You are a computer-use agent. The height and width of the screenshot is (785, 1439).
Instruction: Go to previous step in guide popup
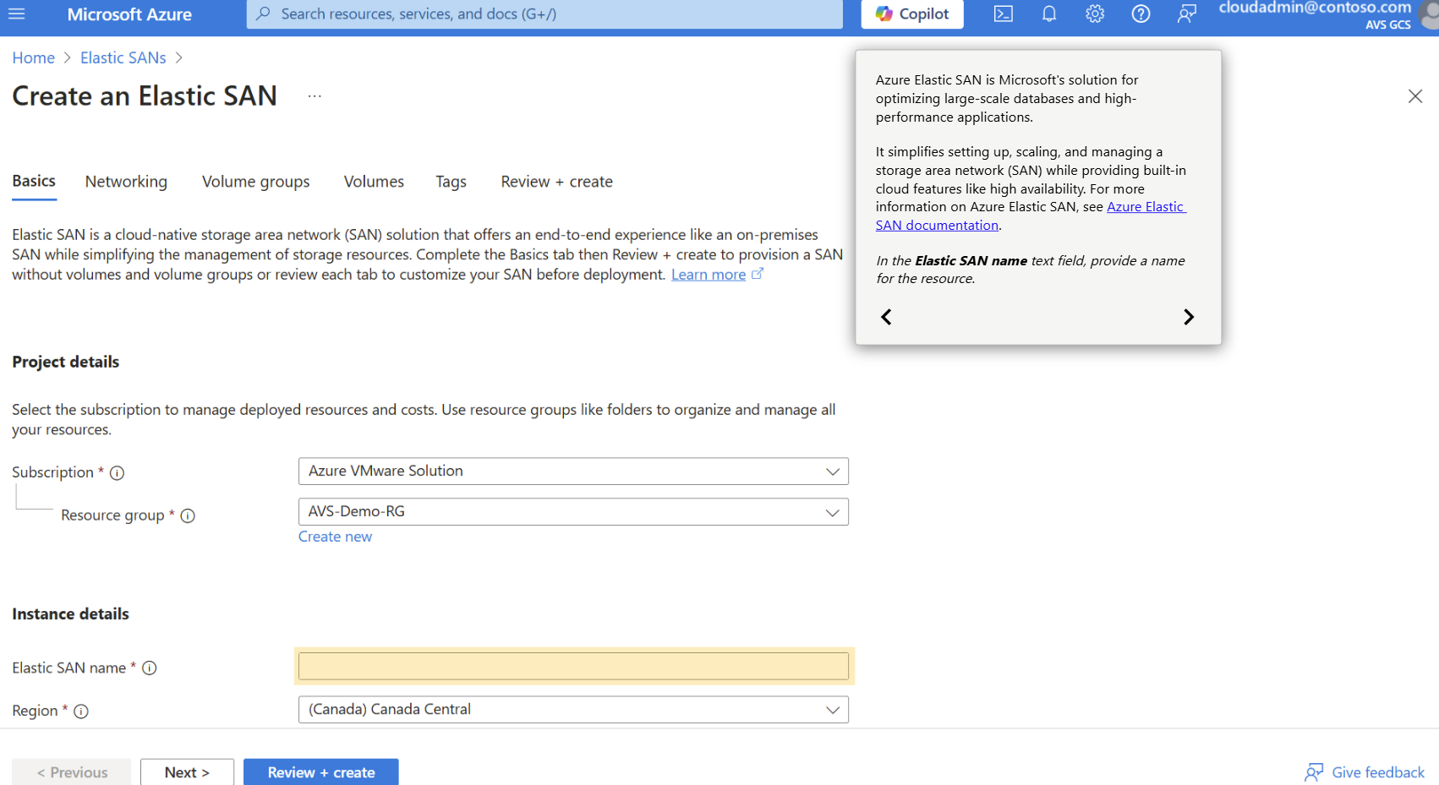pos(886,317)
